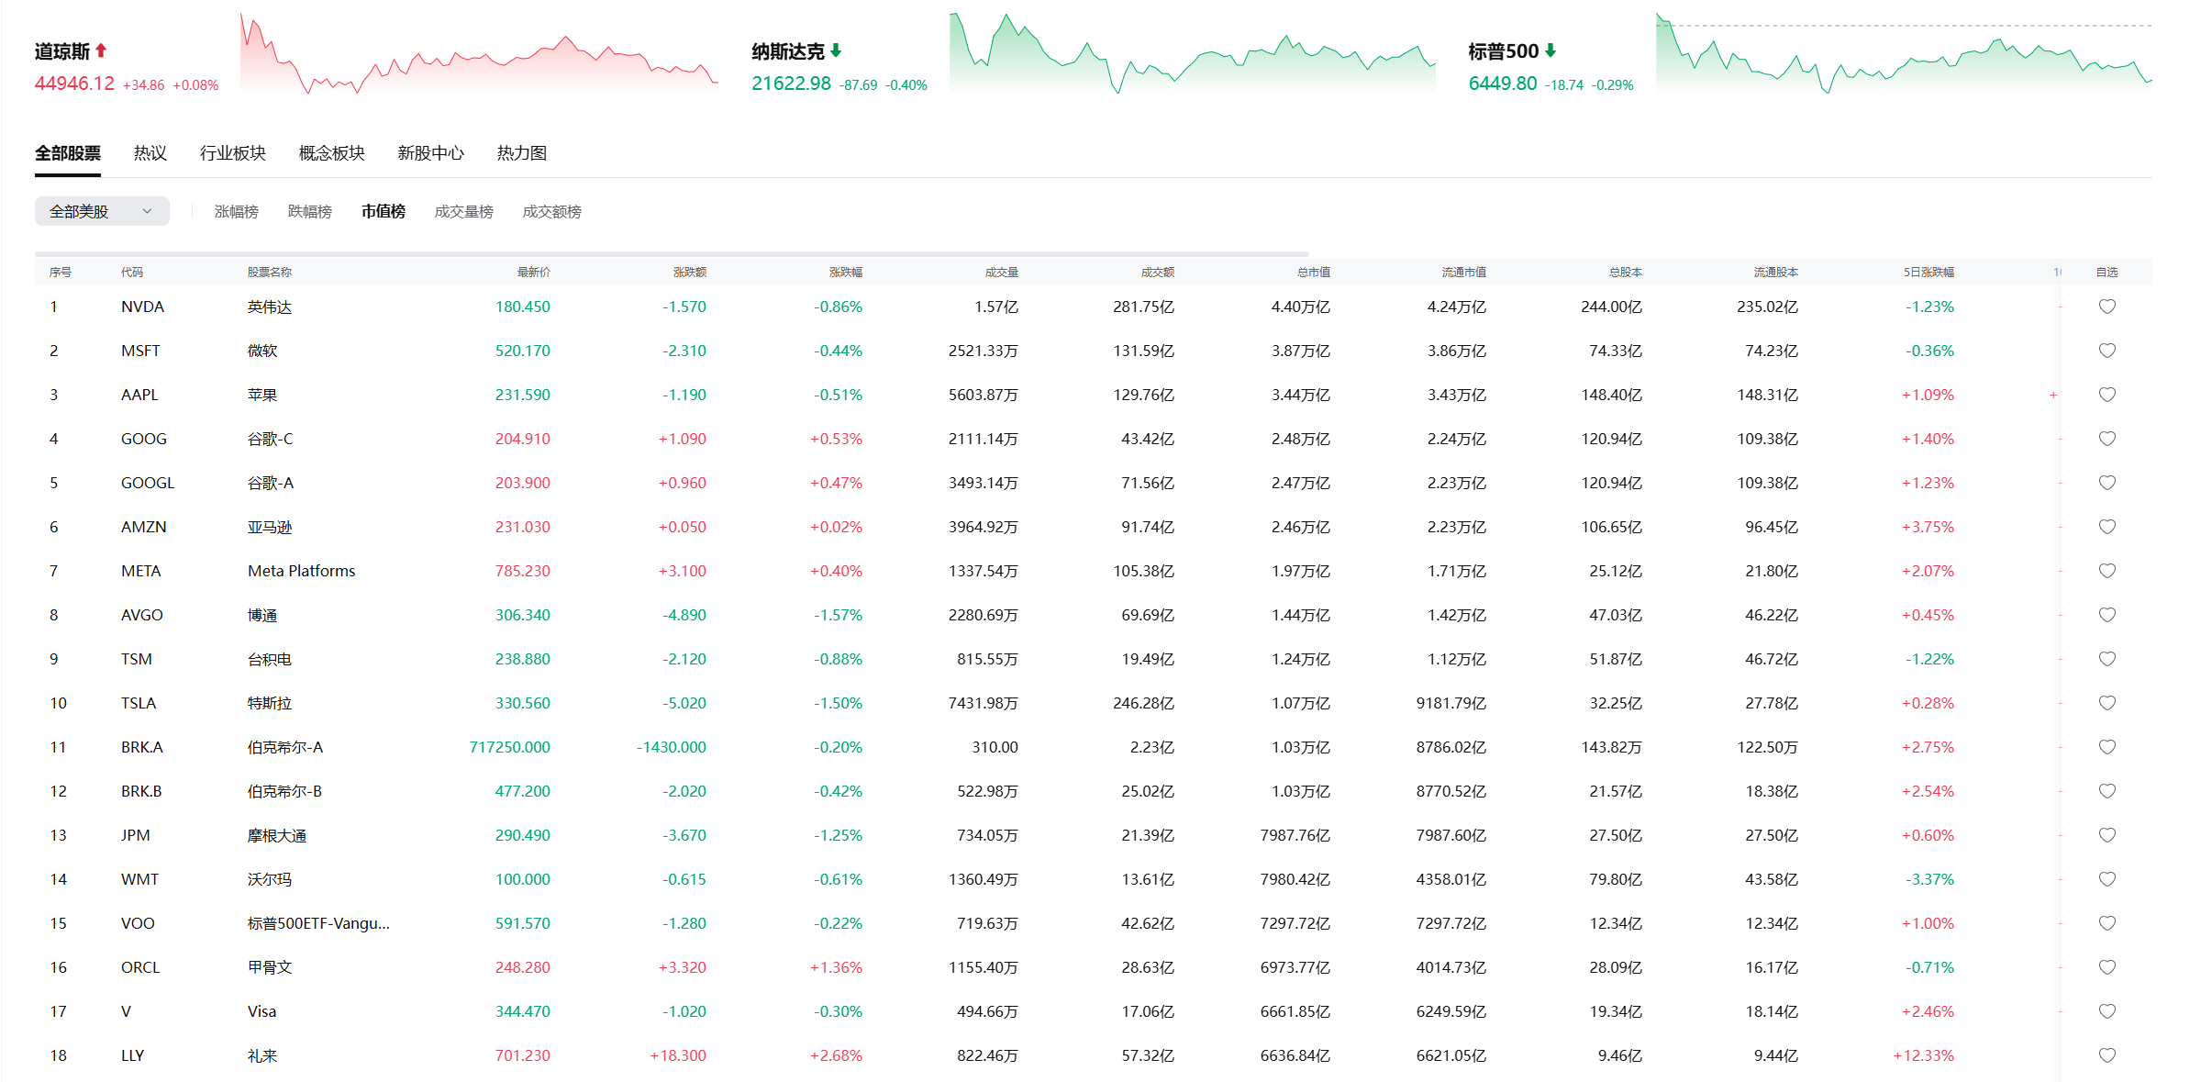2212x1082 pixels.
Task: Open 全部美股 market dropdown
Action: coord(102,211)
